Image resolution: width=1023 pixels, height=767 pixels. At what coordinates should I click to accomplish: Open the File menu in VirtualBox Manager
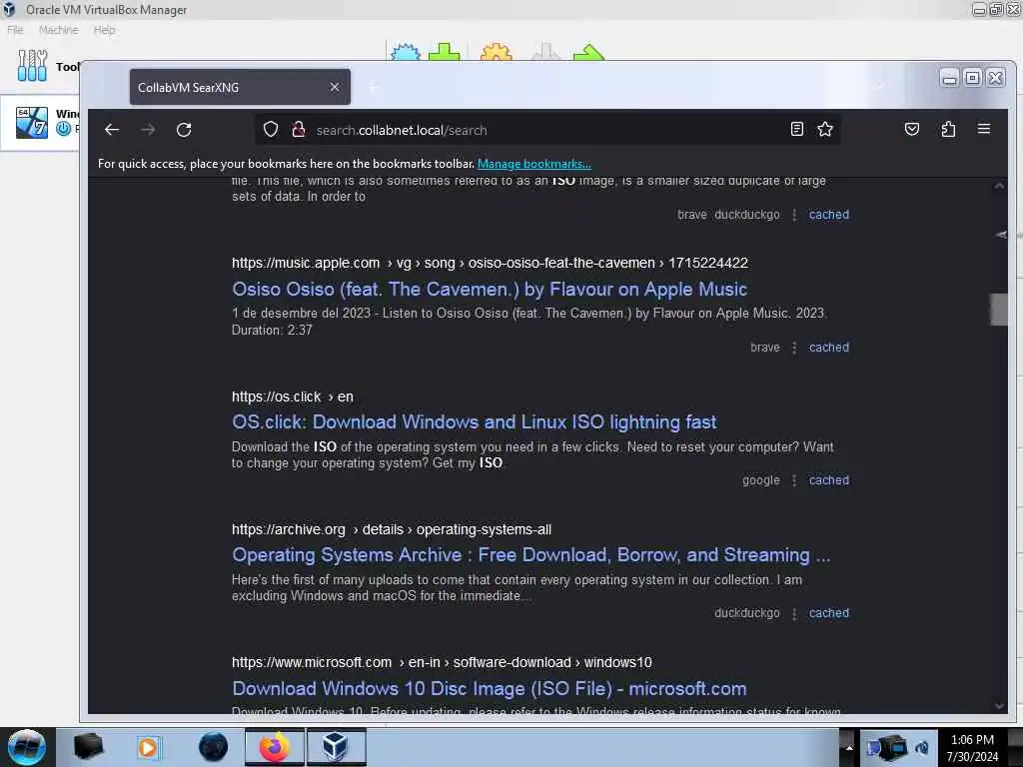point(15,30)
